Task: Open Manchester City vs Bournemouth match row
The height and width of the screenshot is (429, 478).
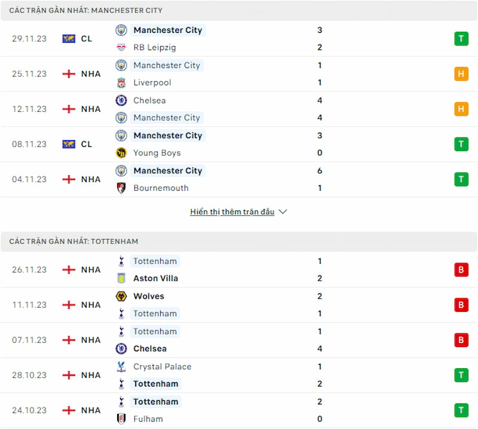Action: [239, 179]
